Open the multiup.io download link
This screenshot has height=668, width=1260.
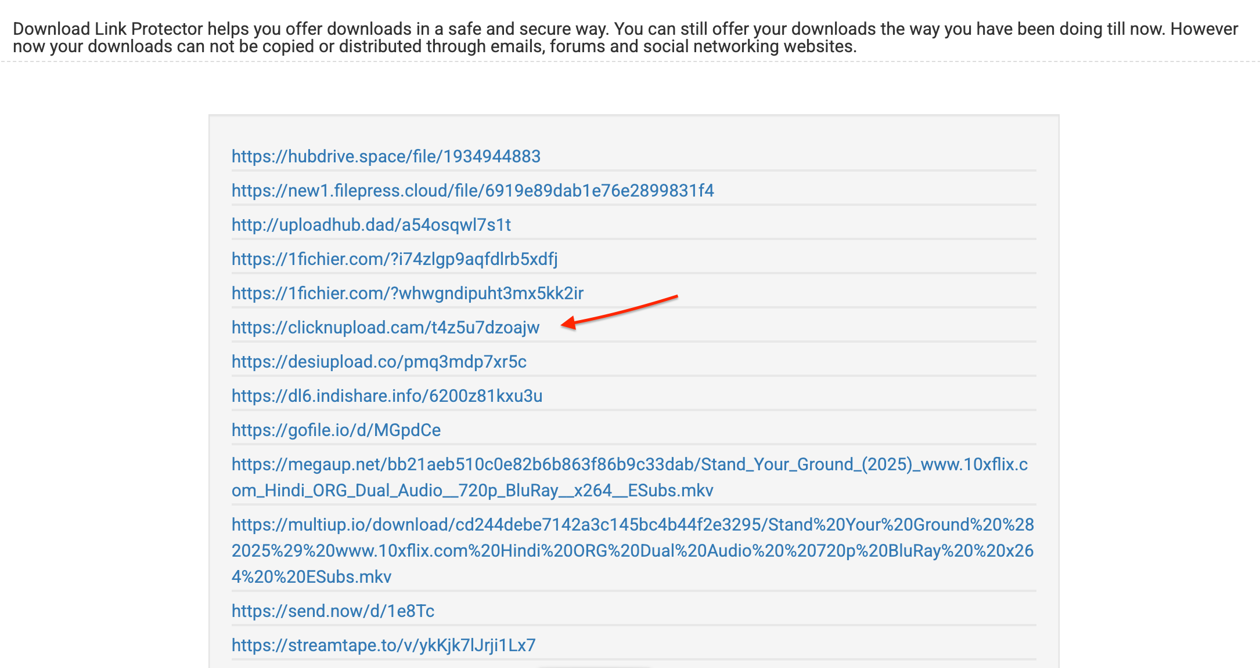[633, 551]
